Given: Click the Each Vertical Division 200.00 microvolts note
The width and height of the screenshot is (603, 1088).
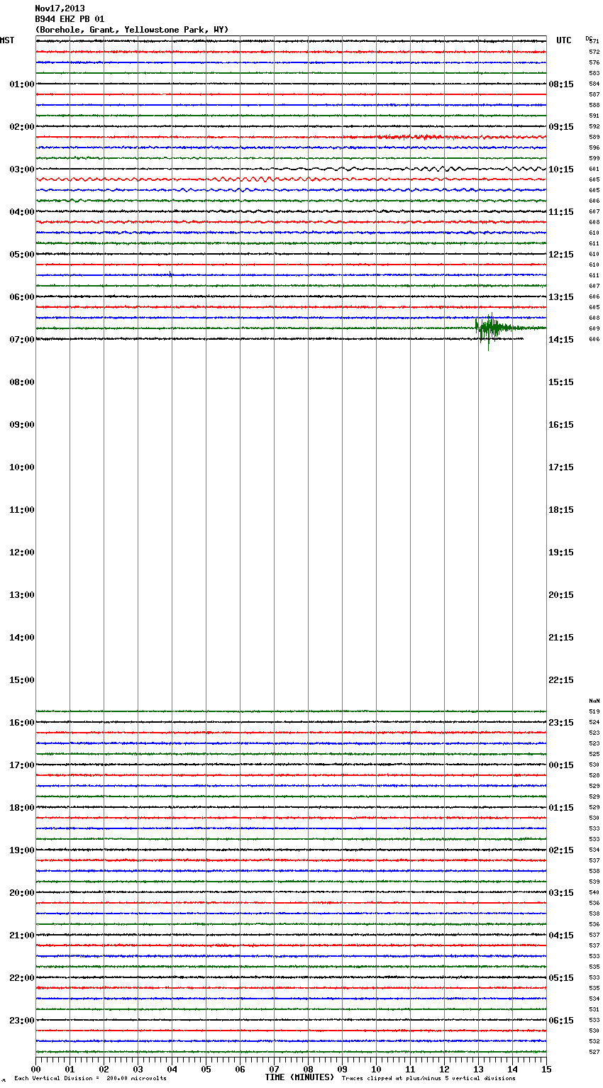Looking at the screenshot, I should click(91, 1079).
